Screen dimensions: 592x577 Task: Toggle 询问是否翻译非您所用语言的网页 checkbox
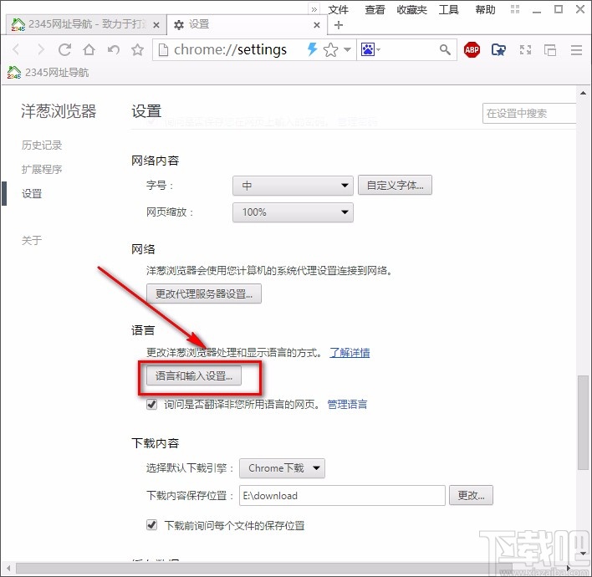pyautogui.click(x=152, y=405)
